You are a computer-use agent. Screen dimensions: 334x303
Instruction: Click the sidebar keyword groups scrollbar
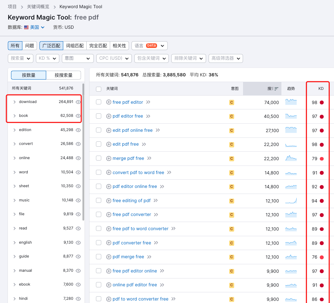coord(83,152)
